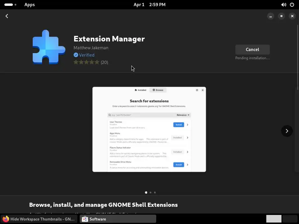Open the Extension Manager screenshot preview
Image resolution: width=299 pixels, height=224 pixels.
pos(149,129)
